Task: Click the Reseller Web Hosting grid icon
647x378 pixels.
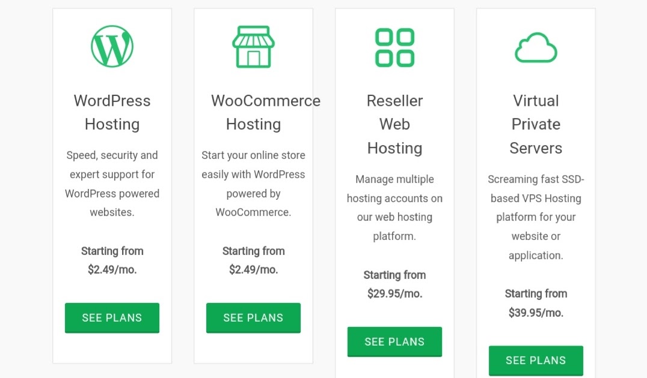Action: [394, 46]
